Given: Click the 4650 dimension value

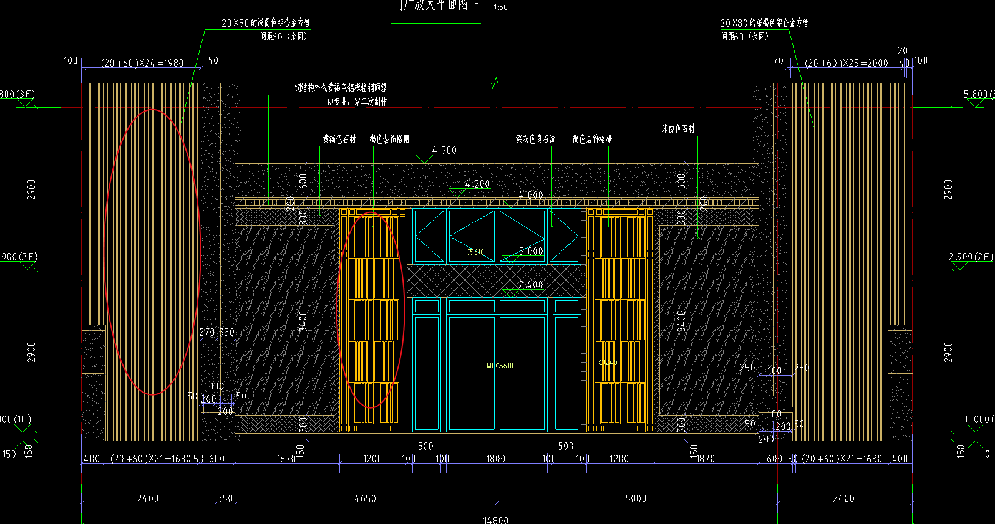Looking at the screenshot, I should (365, 498).
